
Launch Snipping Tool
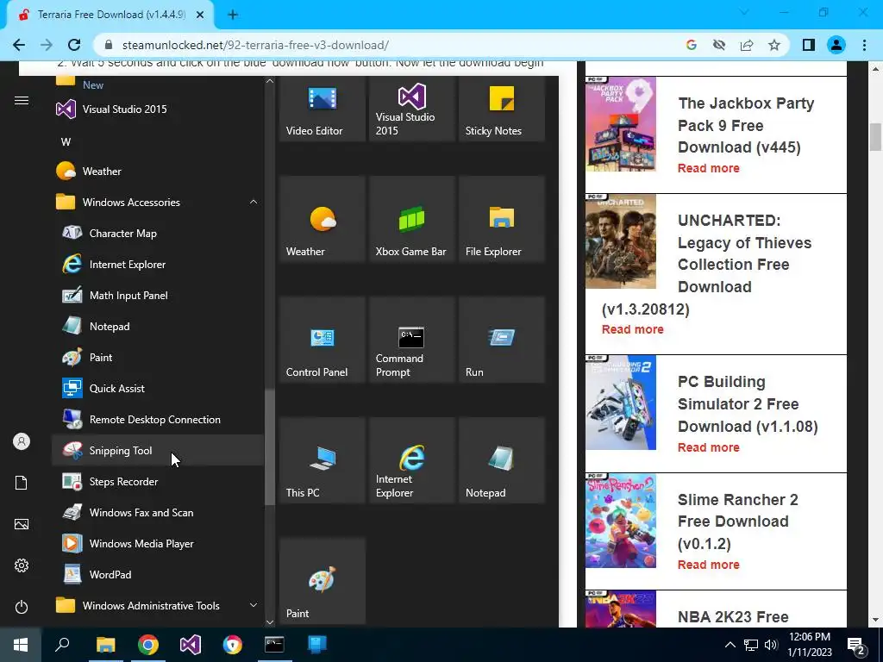[158, 450]
